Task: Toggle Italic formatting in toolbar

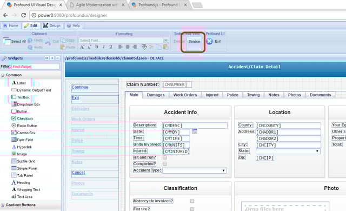Action: coord(103,47)
